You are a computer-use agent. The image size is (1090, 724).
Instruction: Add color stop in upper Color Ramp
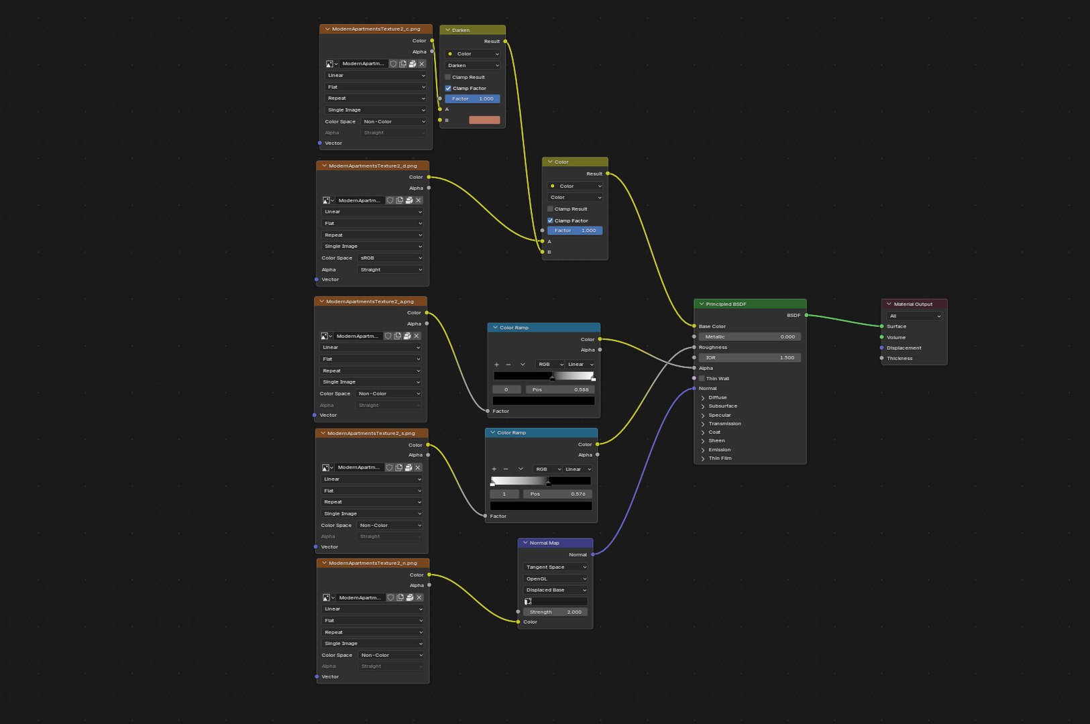496,365
